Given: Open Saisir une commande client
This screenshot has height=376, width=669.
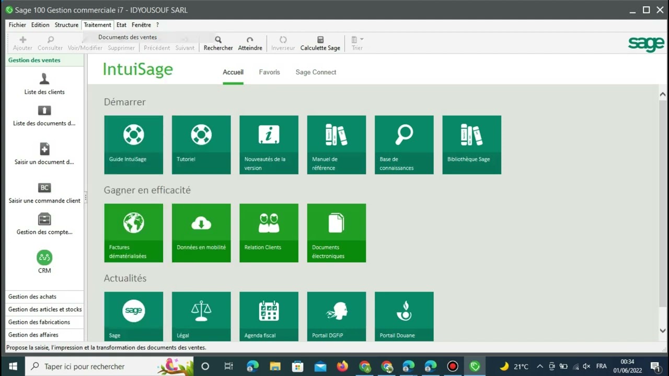Looking at the screenshot, I should (44, 193).
